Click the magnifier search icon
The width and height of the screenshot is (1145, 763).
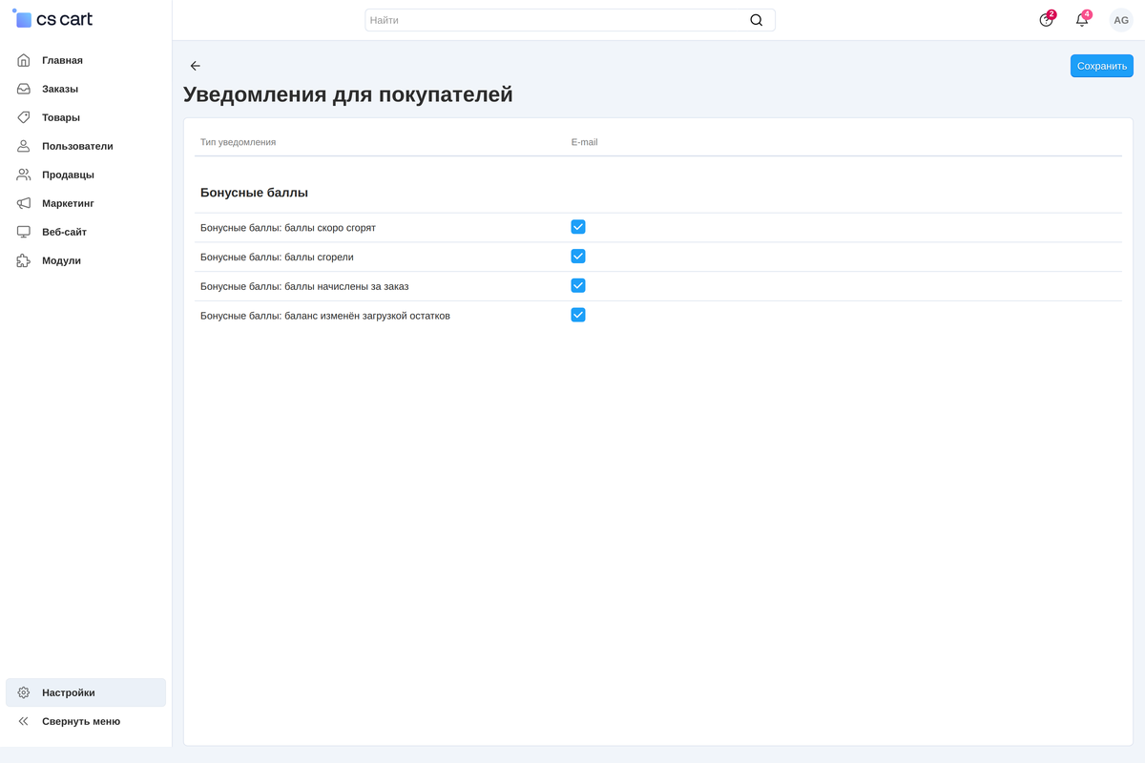[757, 20]
